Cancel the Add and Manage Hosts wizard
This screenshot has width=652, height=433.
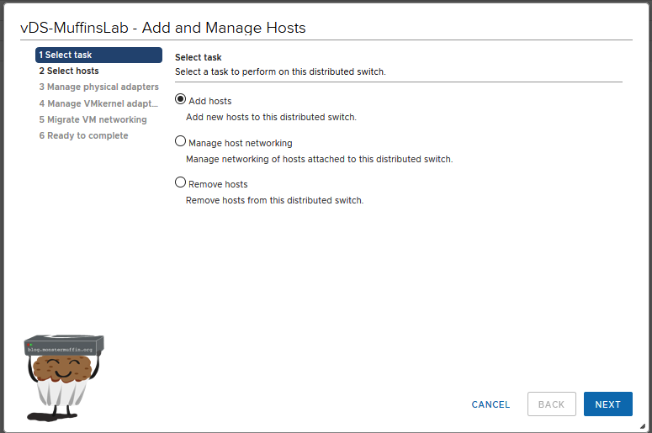(x=490, y=404)
